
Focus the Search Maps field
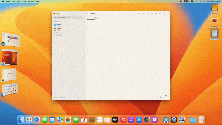[68, 17]
